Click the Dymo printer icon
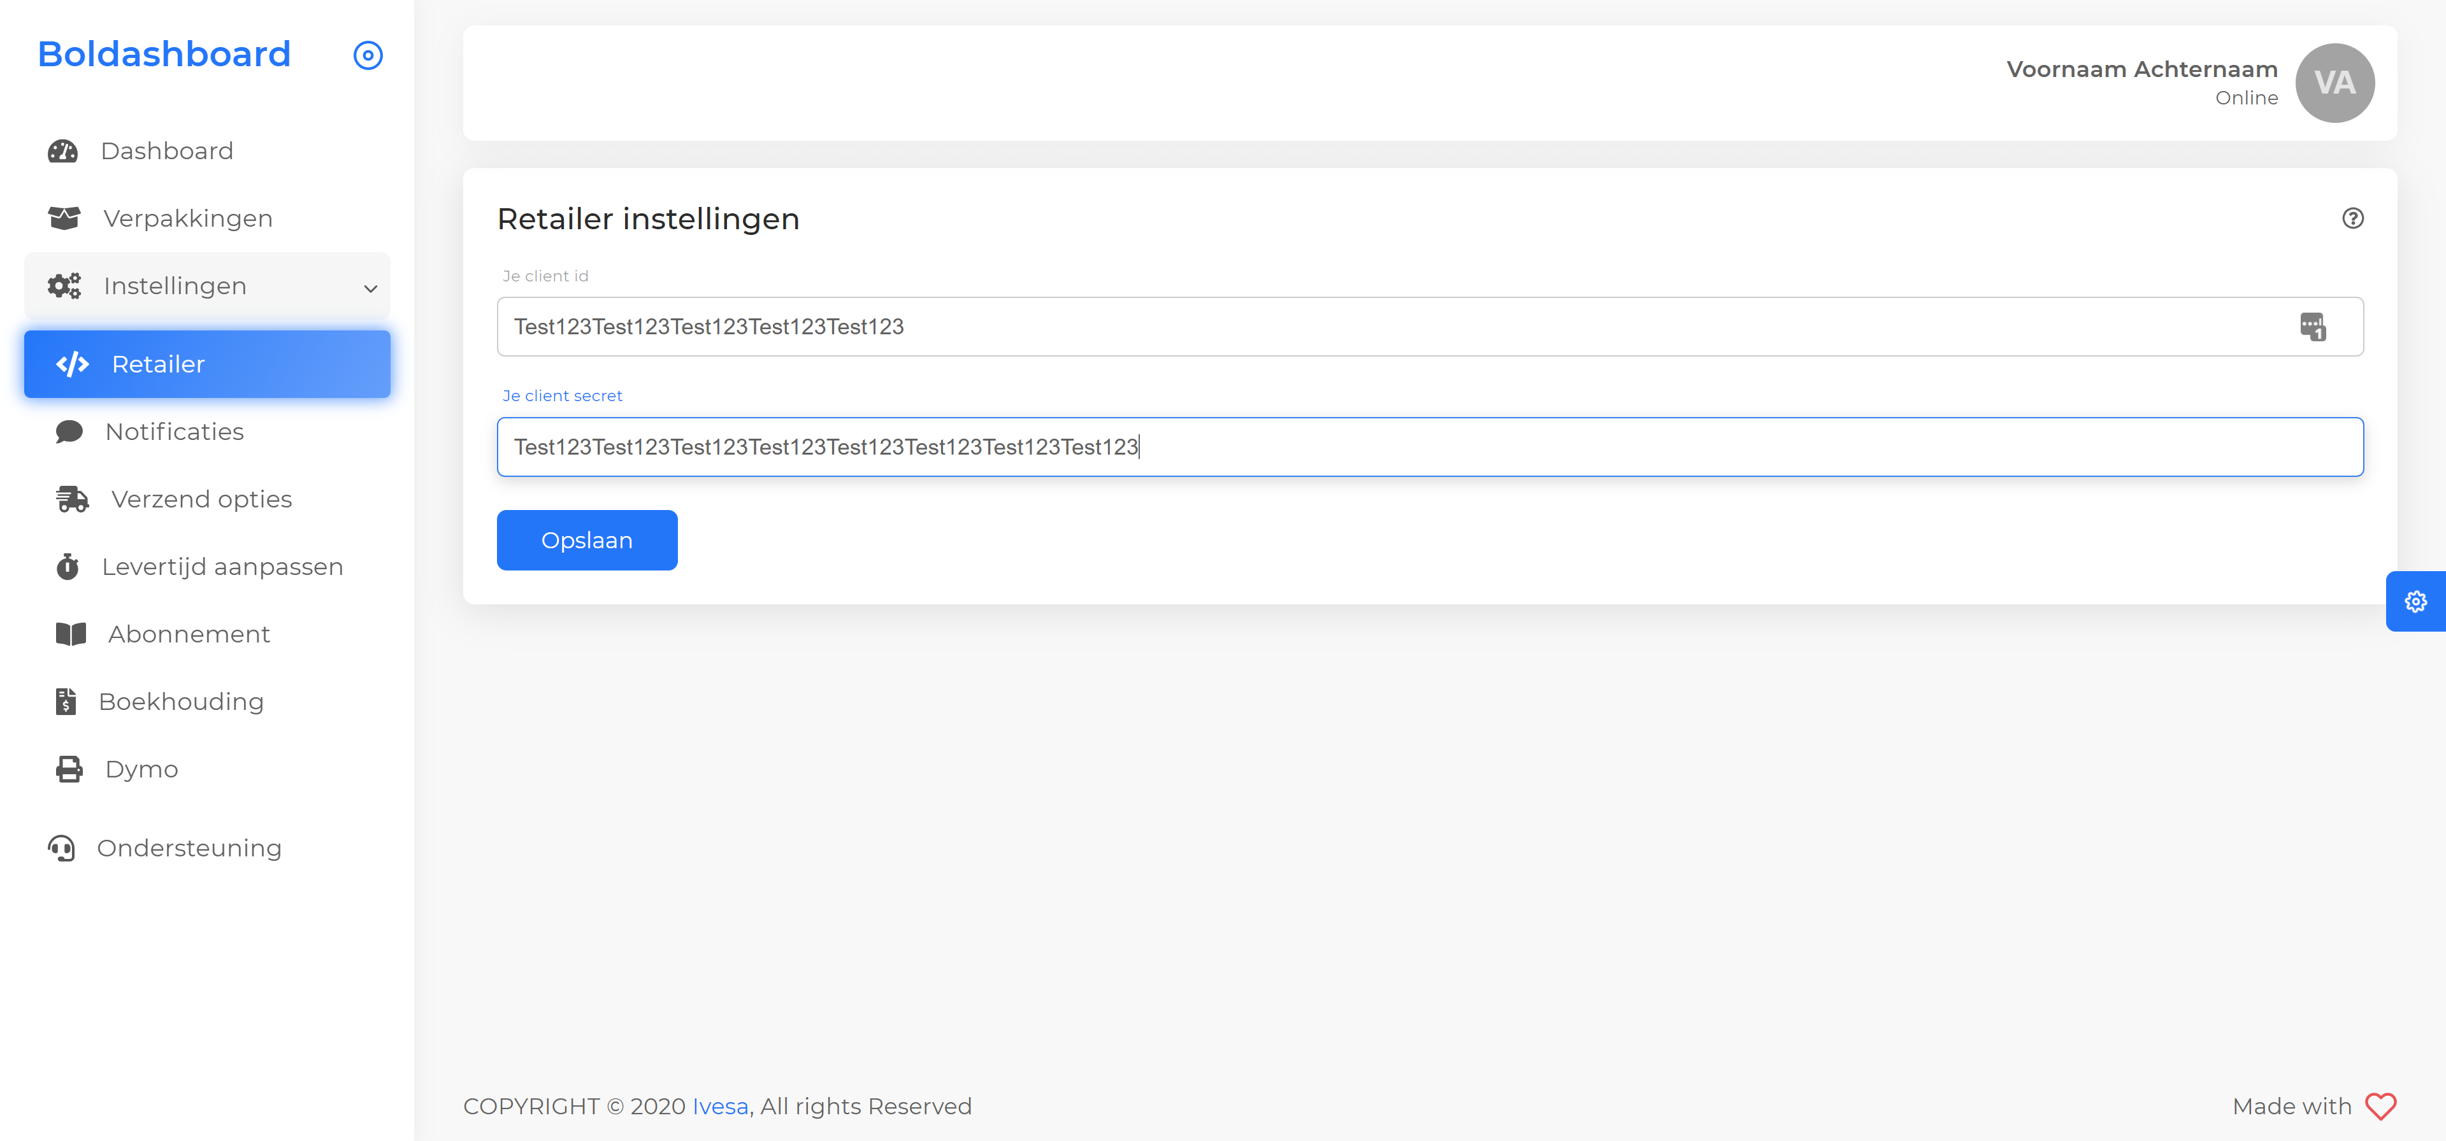This screenshot has width=2446, height=1141. pyautogui.click(x=68, y=769)
